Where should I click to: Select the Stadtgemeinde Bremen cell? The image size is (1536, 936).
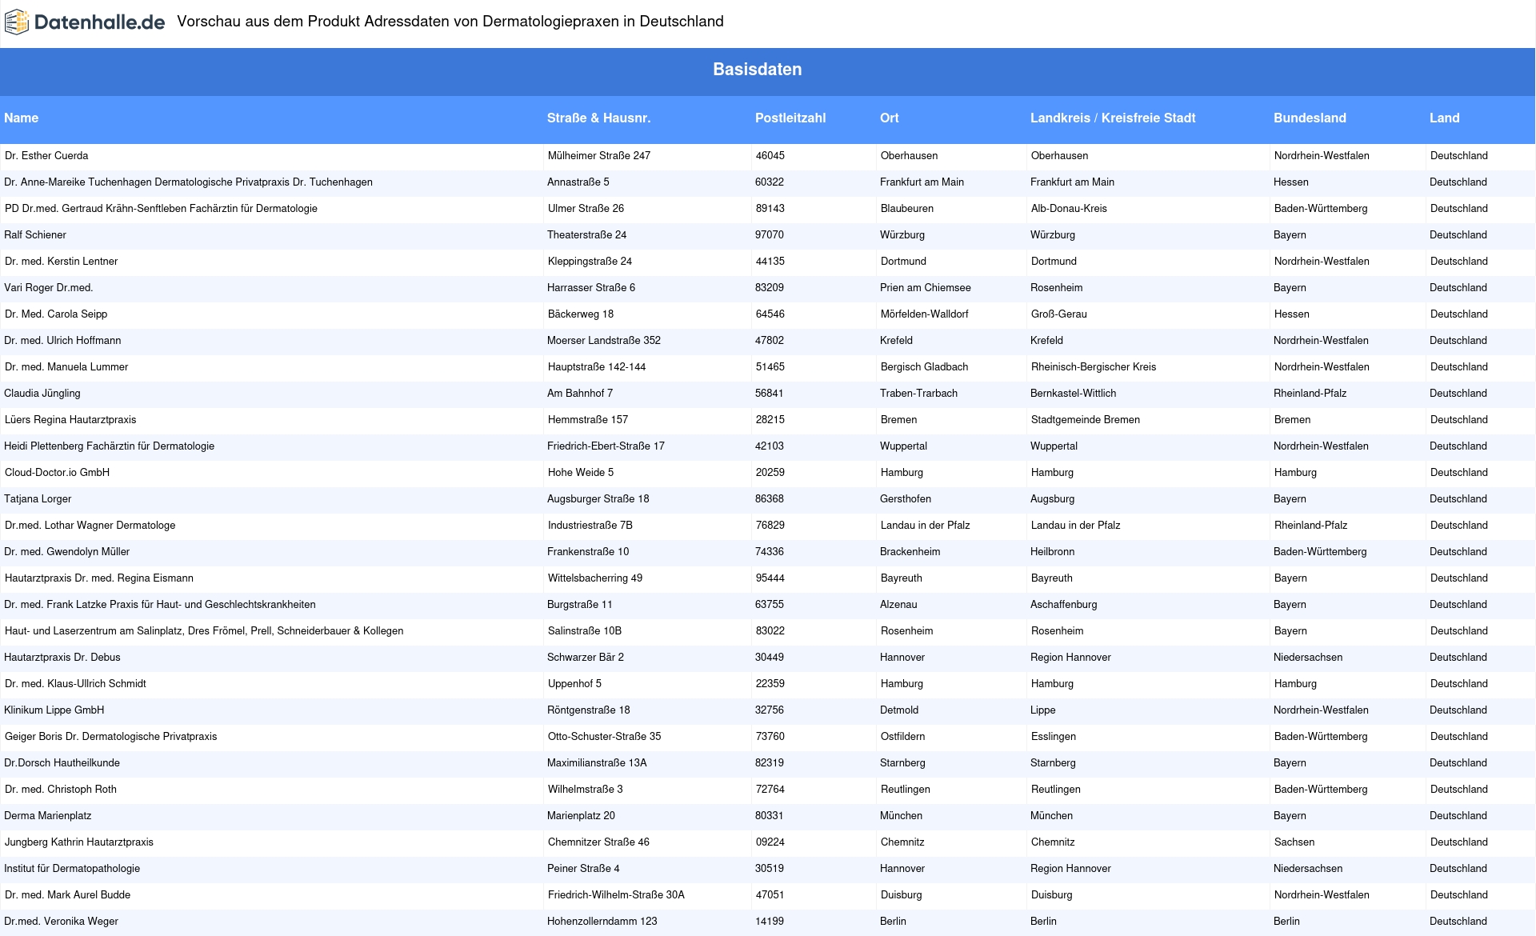click(x=1086, y=420)
